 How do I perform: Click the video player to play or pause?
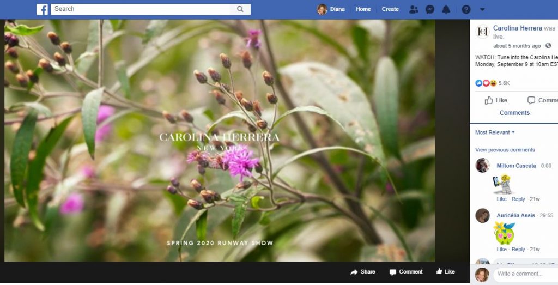[220, 141]
